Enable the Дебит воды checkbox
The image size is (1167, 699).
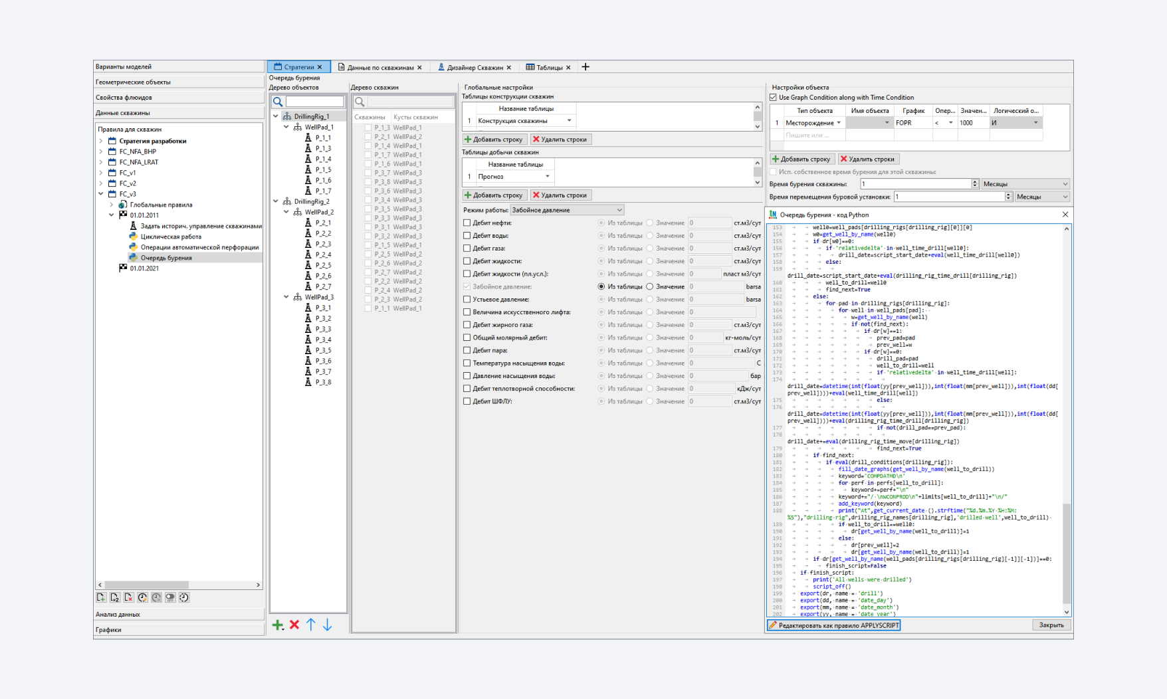467,236
